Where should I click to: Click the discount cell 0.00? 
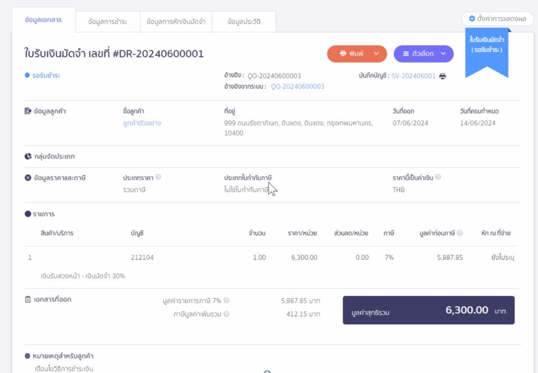click(362, 257)
